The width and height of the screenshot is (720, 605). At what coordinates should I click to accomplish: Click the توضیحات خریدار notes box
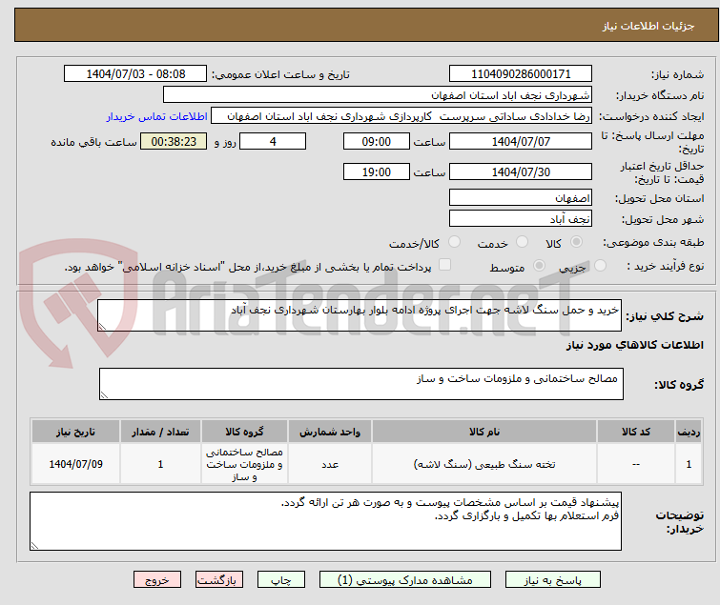(325, 521)
